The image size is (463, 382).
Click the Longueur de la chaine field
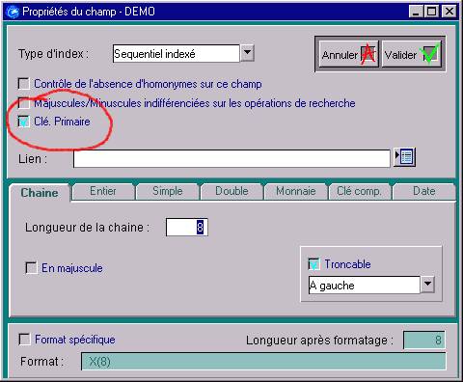pos(187,228)
